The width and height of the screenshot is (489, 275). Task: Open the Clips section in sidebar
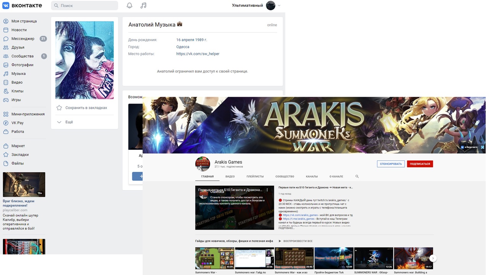17,91
